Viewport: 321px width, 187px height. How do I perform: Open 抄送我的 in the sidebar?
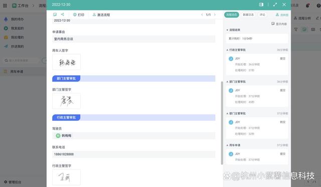[x=17, y=46]
